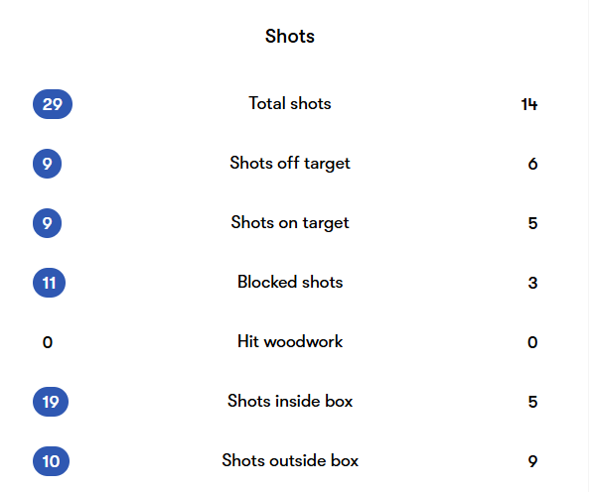Select the 9 shots off target badge
The width and height of the screenshot is (590, 492).
(47, 164)
